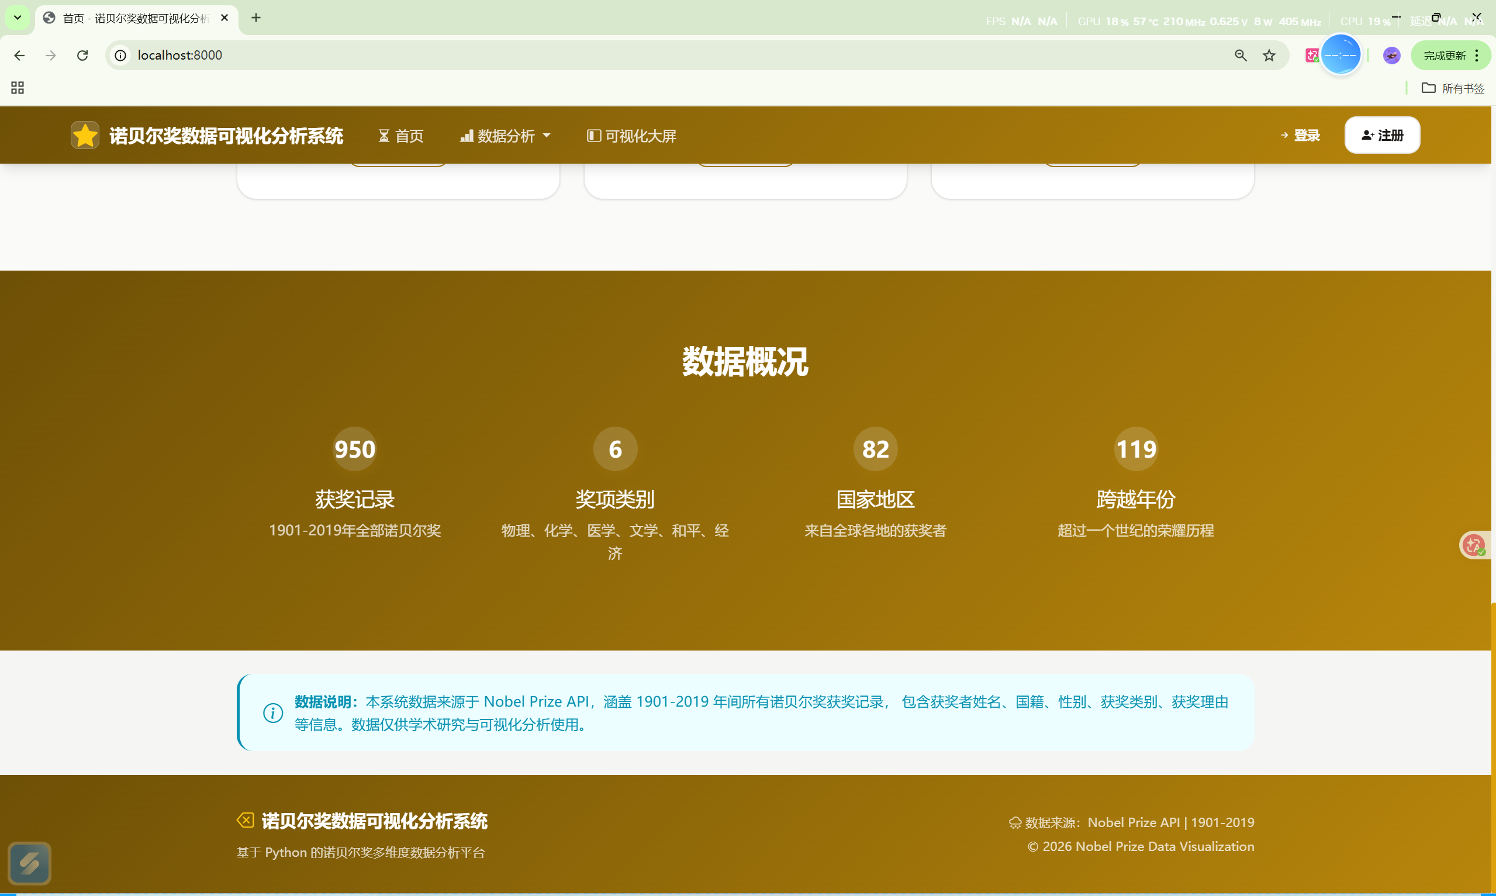Click the 注册 button
1496x896 pixels.
coord(1382,135)
